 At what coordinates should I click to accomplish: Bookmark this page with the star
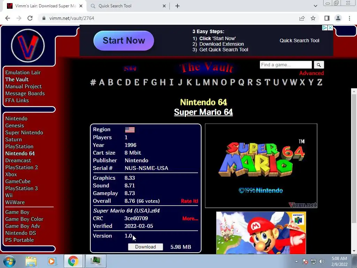click(313, 18)
